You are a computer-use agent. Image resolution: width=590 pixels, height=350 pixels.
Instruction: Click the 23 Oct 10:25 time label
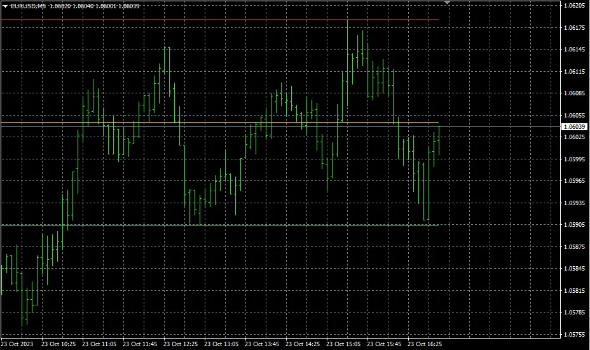tap(58, 344)
